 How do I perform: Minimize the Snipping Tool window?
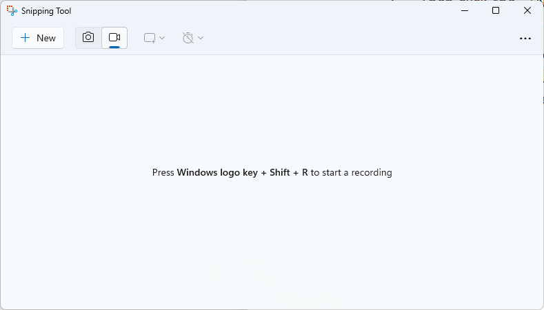465,10
